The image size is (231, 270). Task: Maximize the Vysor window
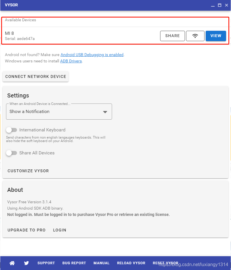(219, 5)
